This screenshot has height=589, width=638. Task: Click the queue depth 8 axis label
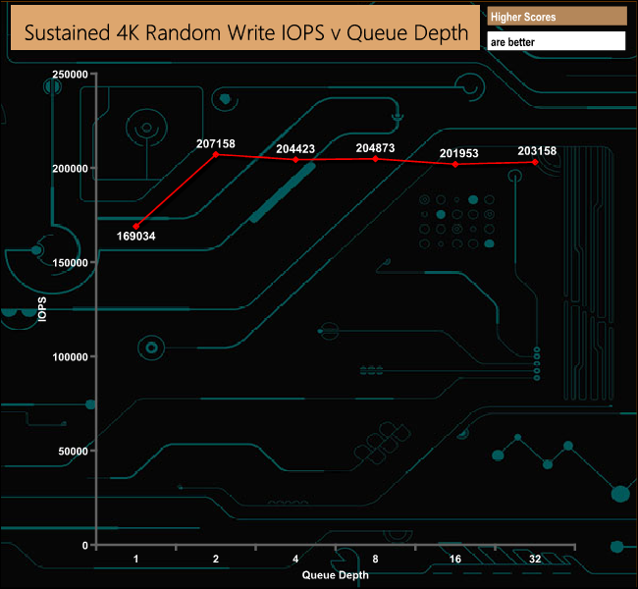pyautogui.click(x=375, y=559)
